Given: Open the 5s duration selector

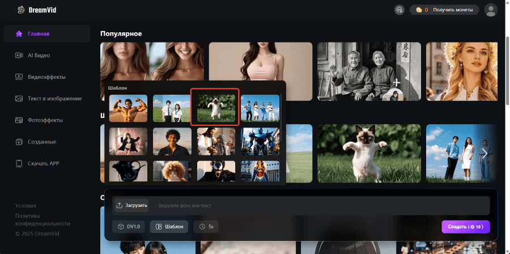Looking at the screenshot, I should pyautogui.click(x=206, y=227).
